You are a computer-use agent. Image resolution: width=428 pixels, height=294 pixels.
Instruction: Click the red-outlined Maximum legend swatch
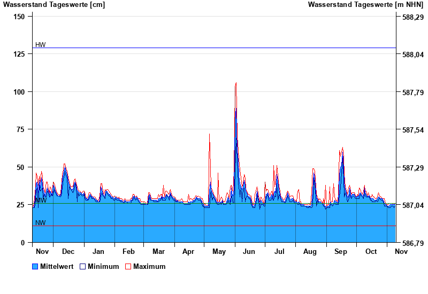128,266
